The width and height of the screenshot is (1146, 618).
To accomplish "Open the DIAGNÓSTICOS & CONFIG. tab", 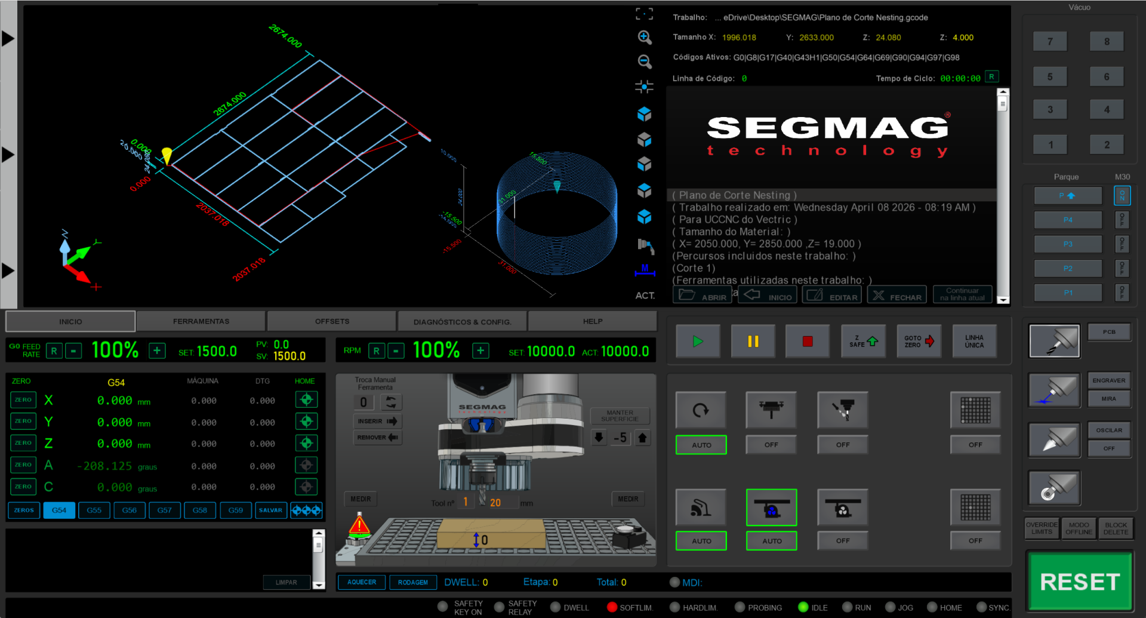I will [463, 321].
